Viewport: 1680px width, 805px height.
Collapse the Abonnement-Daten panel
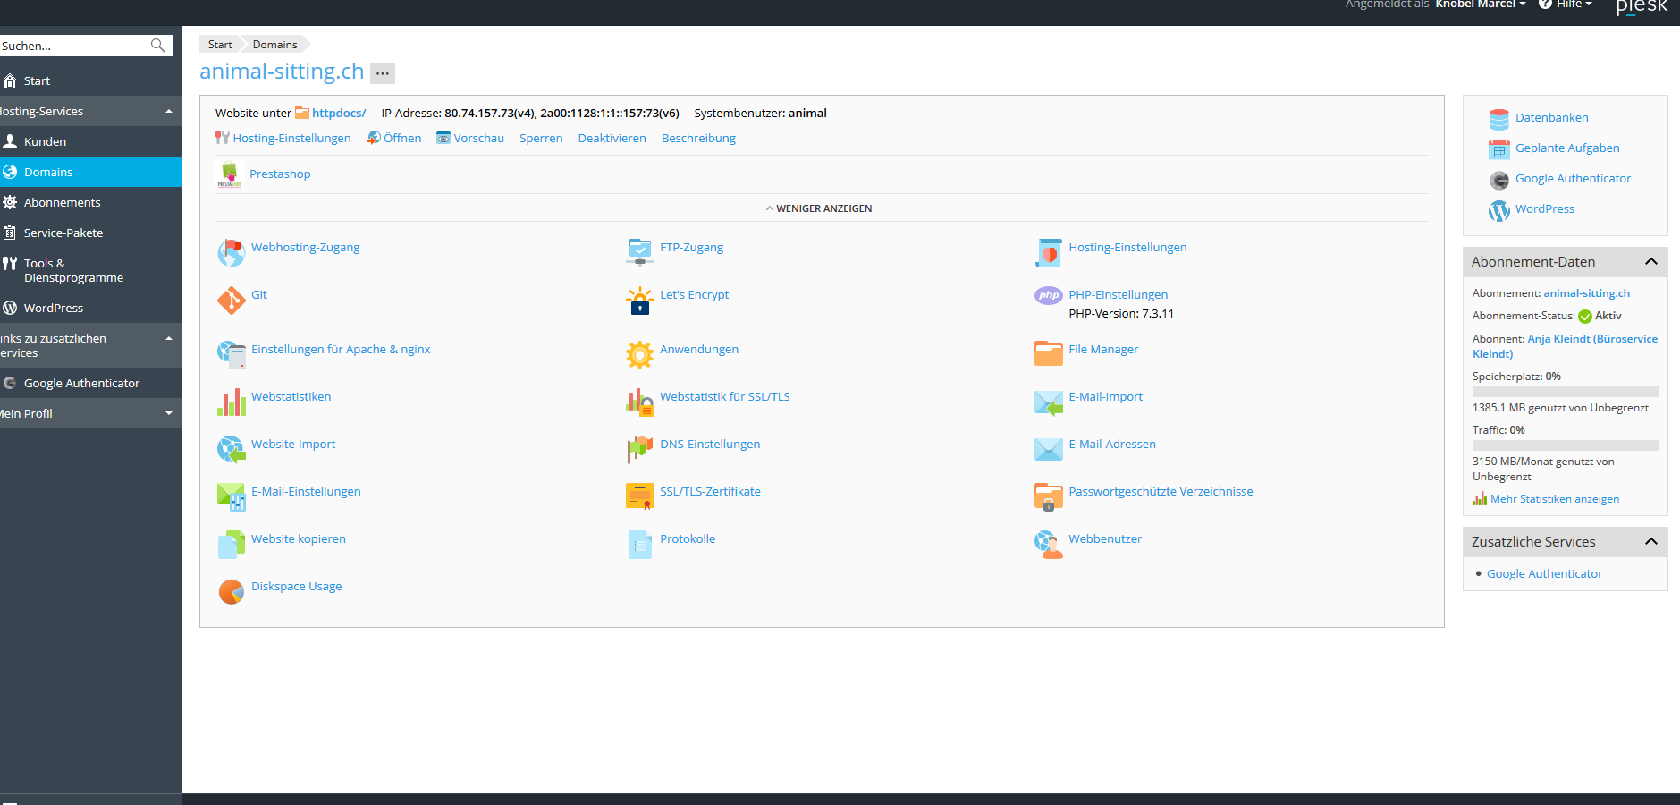(1651, 262)
